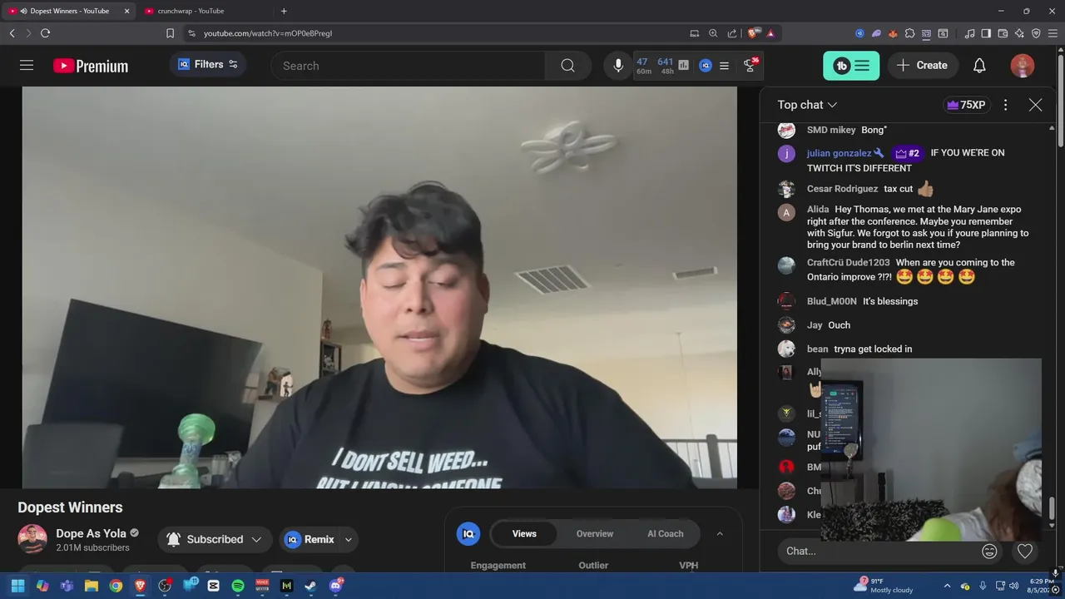Switch to the Overview tab
The image size is (1065, 599).
tap(595, 534)
